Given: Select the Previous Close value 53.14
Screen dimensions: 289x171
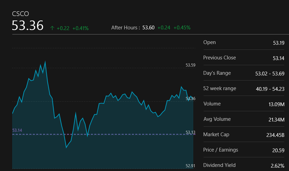Looking at the screenshot, I should [278, 58].
